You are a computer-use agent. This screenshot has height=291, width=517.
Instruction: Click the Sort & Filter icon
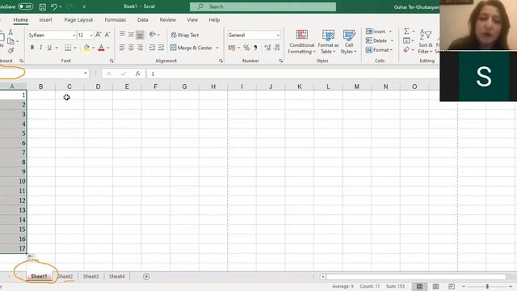pyautogui.click(x=426, y=41)
